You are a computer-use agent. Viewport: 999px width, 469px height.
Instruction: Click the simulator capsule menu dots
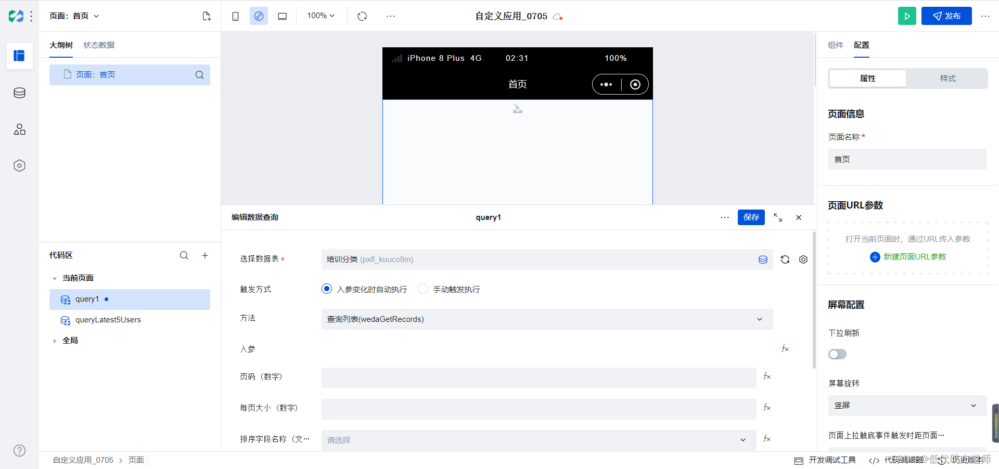point(606,85)
